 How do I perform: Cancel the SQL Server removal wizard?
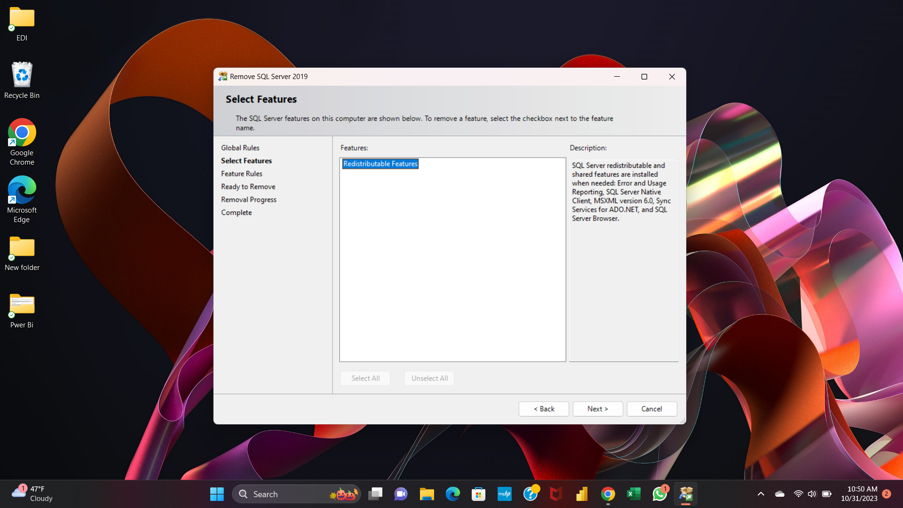(651, 409)
